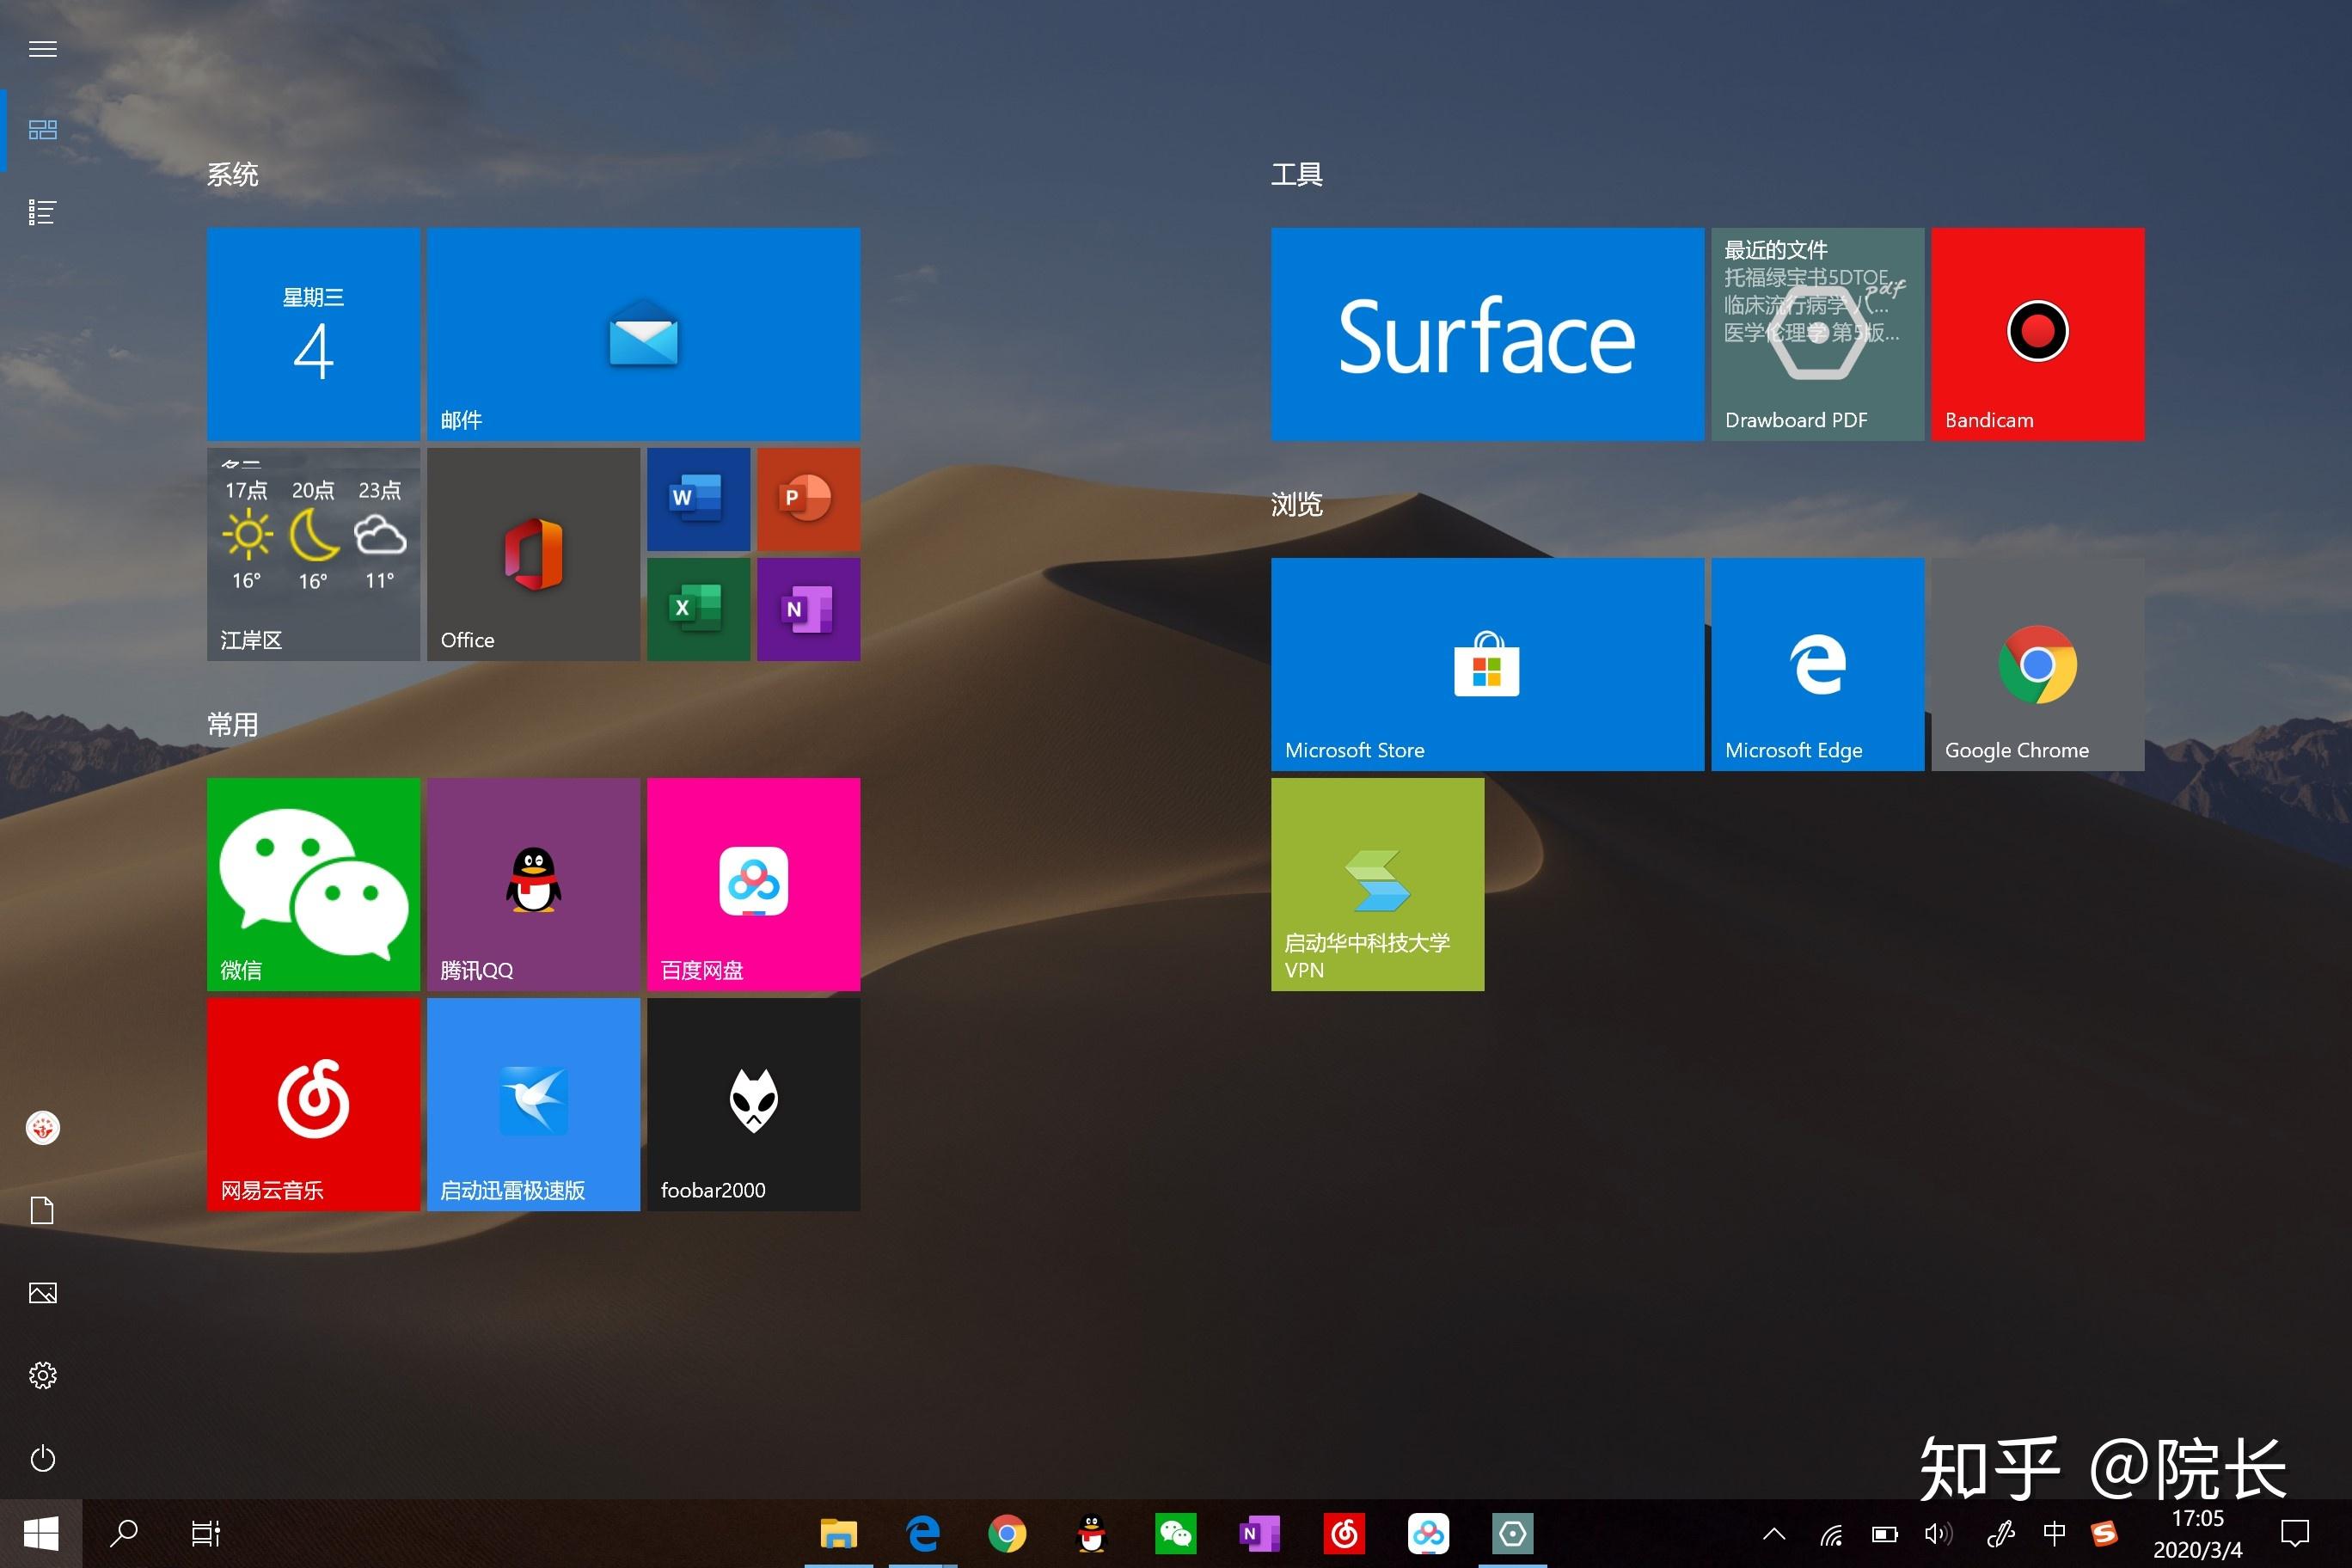
Task: Open Excel from the Office tile group
Action: point(697,609)
